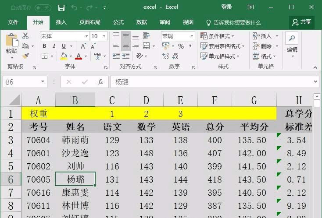
Task: Click the Cut scissors icon
Action: pyautogui.click(x=25, y=36)
